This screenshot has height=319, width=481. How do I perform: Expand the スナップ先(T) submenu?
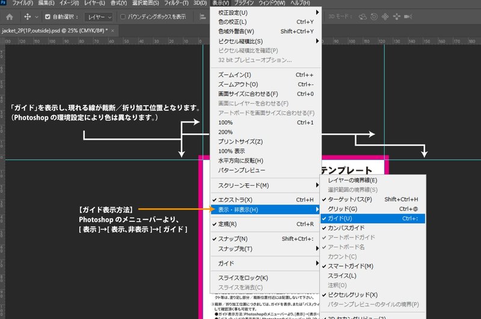266,249
